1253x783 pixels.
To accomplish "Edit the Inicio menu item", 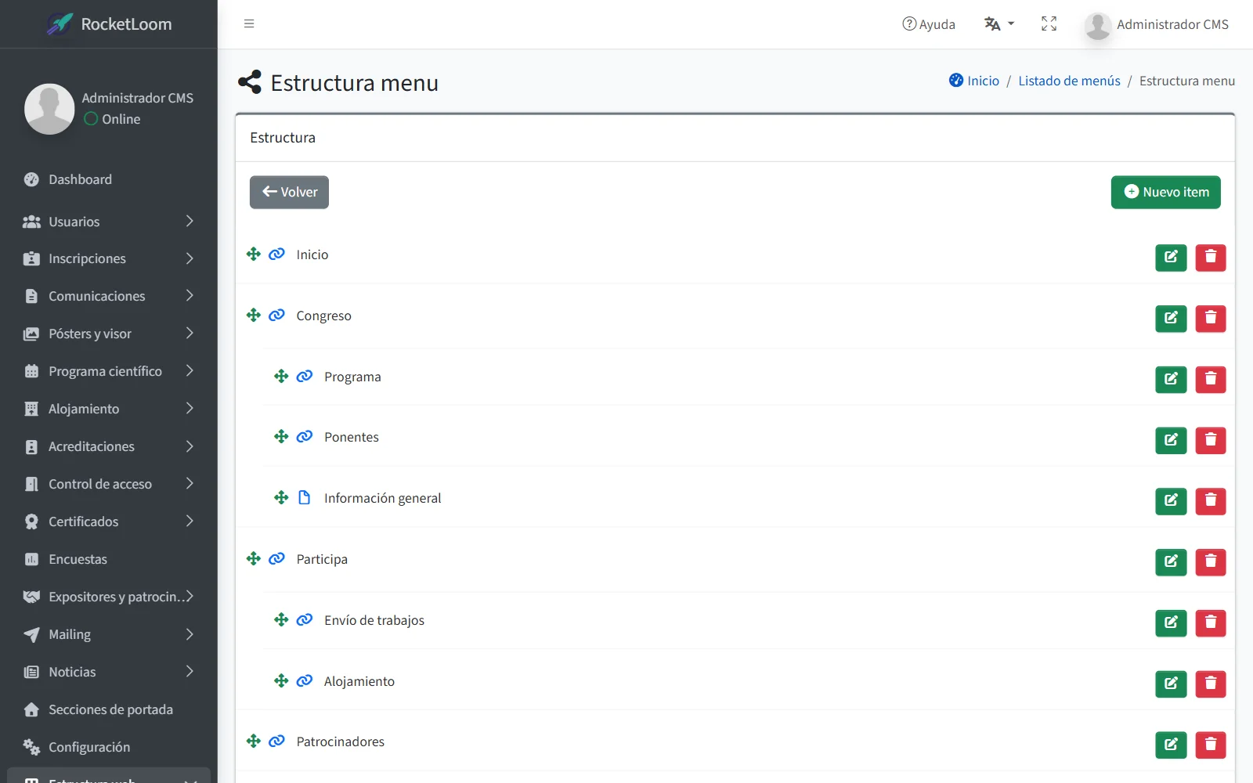I will point(1171,258).
